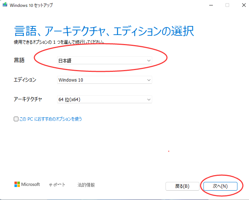Enable the recommended options for this PC checkbox

[x=16, y=119]
